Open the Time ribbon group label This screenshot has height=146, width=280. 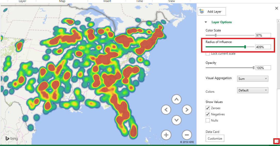point(139,1)
